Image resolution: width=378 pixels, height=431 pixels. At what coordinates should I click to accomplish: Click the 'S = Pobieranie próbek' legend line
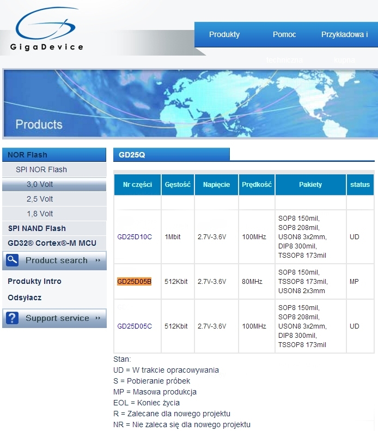coord(151,381)
